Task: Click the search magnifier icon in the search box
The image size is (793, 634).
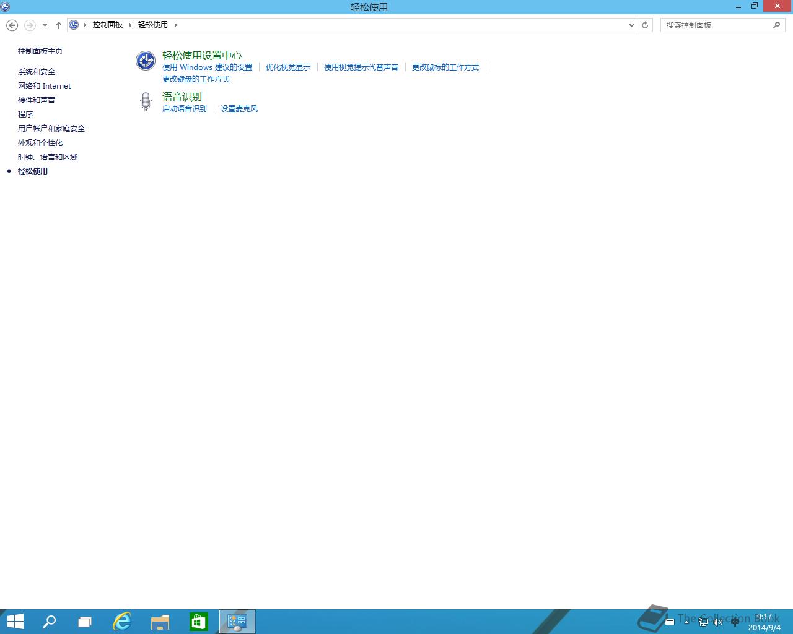Action: point(776,25)
